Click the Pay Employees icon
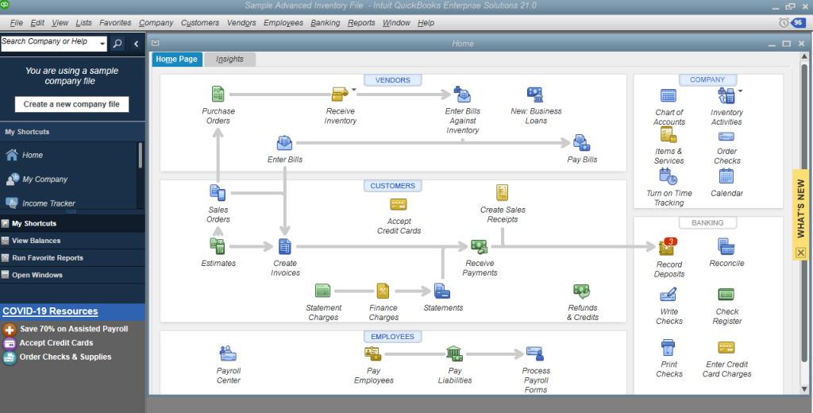813x413 pixels. click(x=373, y=354)
